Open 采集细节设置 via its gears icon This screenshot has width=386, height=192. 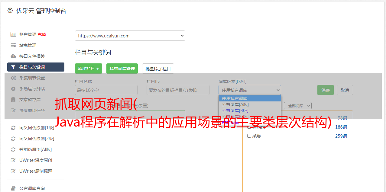(x=13, y=78)
